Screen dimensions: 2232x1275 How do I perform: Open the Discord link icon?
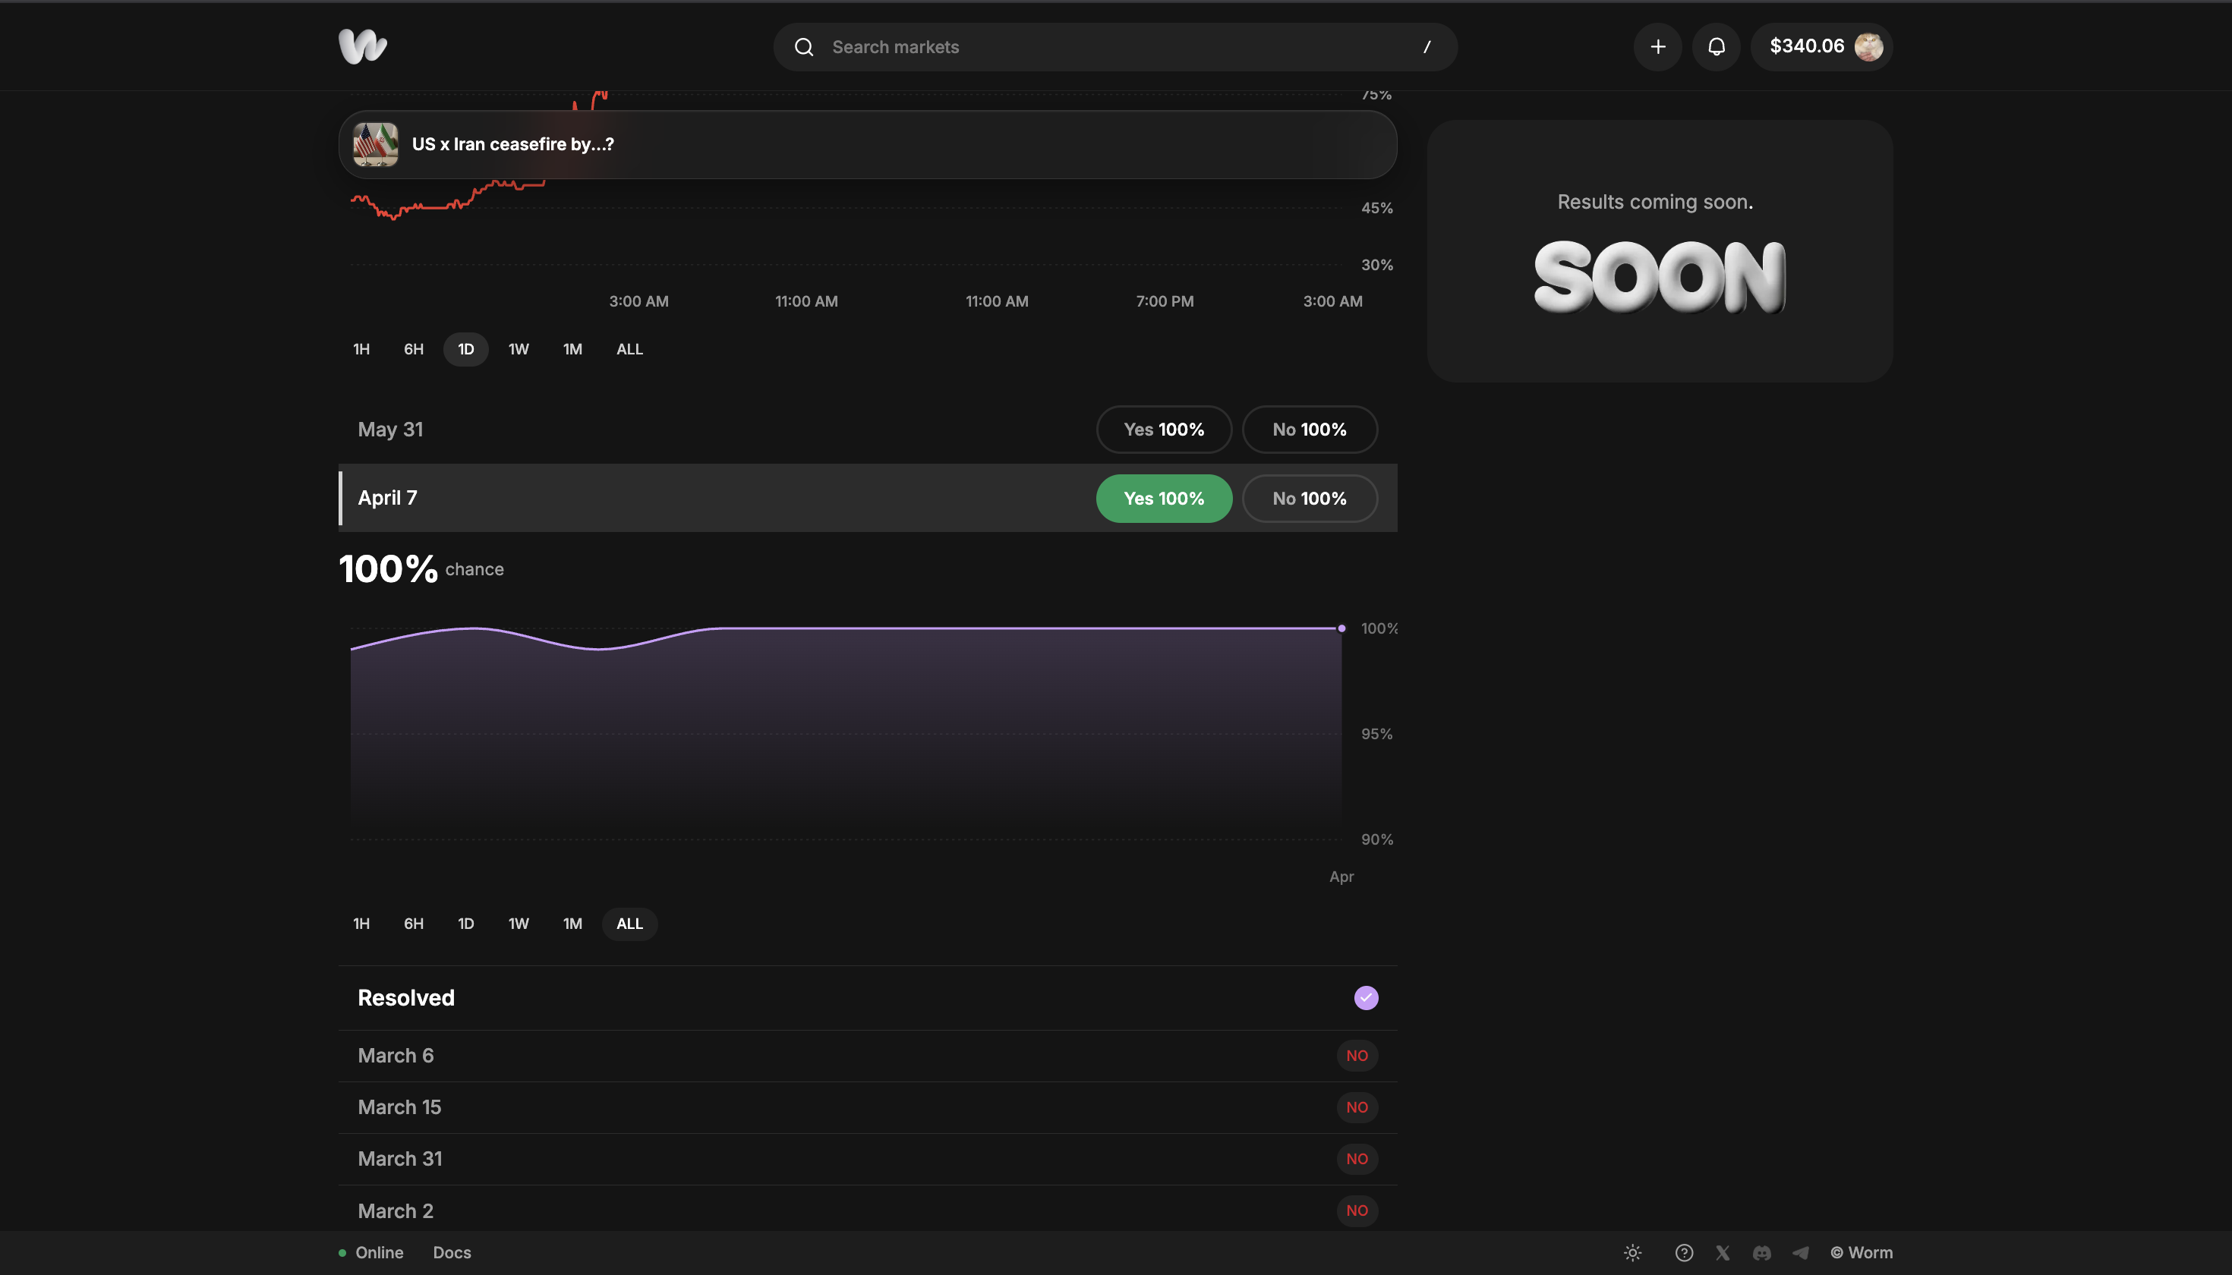(x=1761, y=1252)
